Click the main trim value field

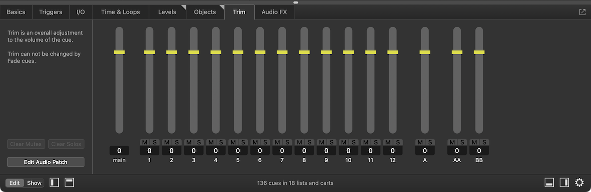(x=119, y=151)
